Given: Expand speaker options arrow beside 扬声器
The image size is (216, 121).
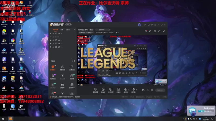Looking at the screenshot, I should click(x=137, y=90).
